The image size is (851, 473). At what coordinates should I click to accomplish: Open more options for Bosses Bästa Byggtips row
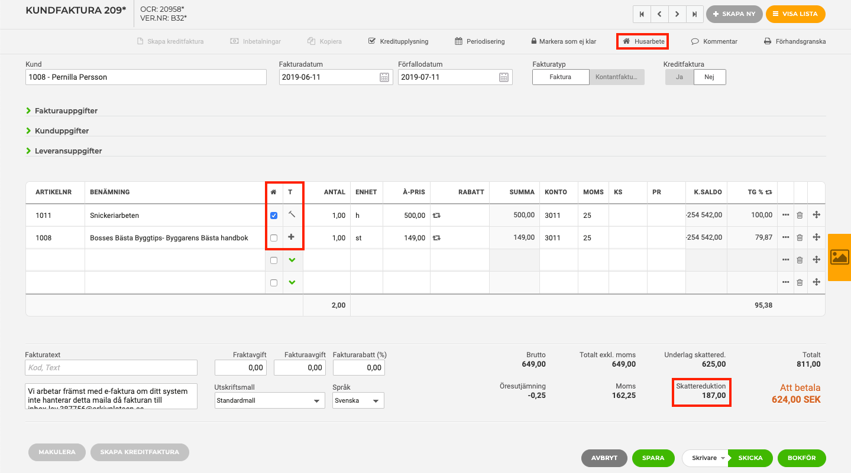point(785,237)
